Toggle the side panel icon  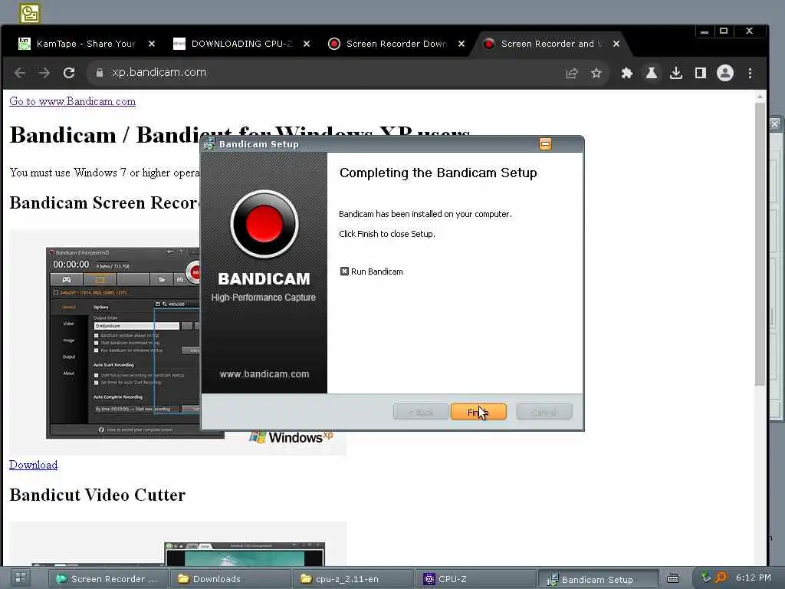[701, 73]
